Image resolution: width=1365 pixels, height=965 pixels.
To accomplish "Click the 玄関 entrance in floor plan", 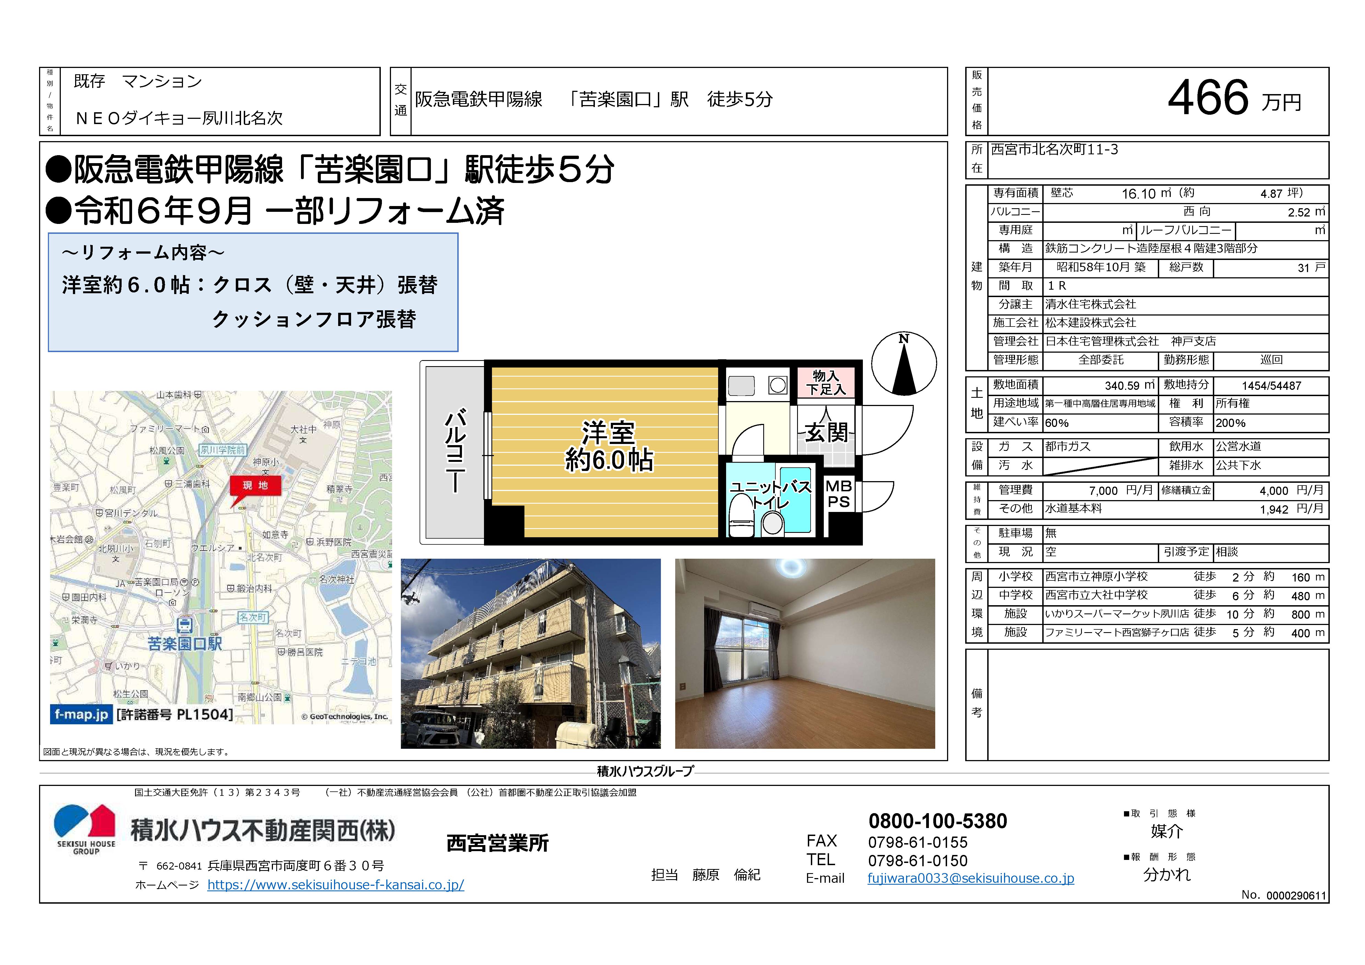I will (x=826, y=432).
